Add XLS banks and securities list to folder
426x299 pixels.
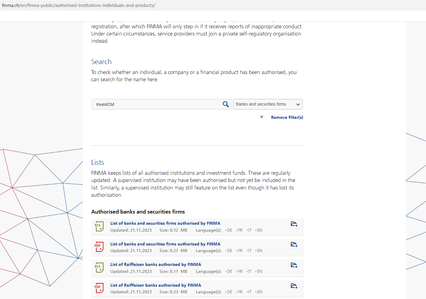pos(294,224)
